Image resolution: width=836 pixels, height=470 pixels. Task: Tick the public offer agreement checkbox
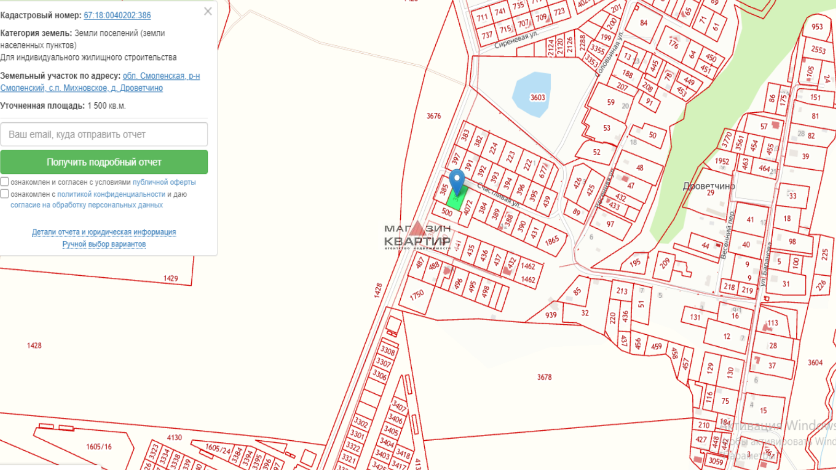click(x=5, y=182)
